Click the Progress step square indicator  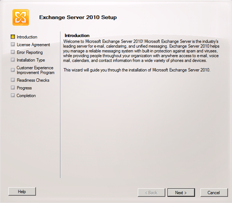click(13, 88)
